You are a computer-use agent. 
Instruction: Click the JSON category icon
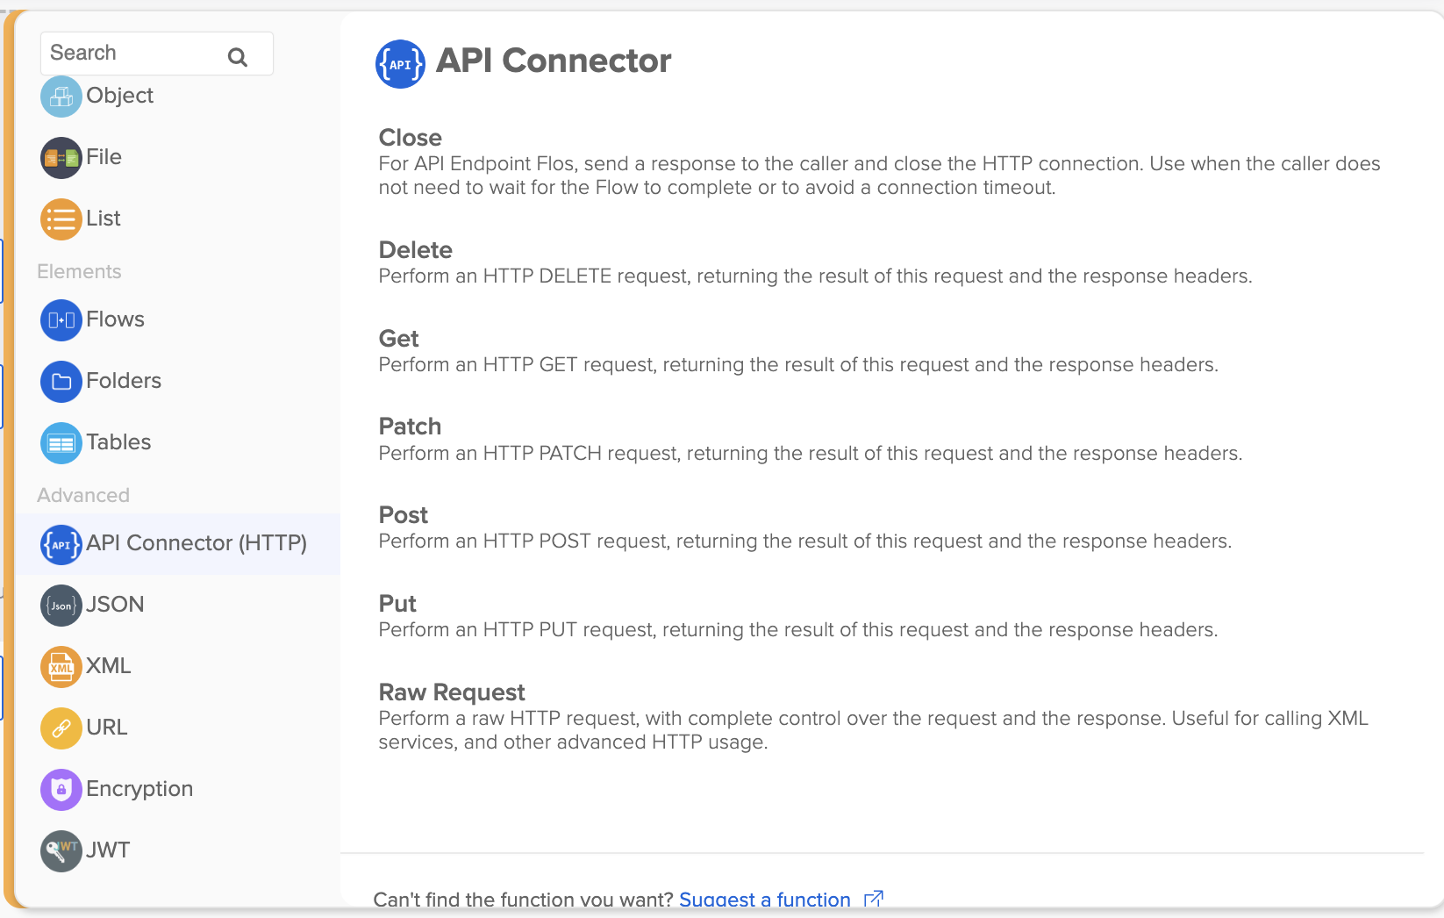coord(61,606)
